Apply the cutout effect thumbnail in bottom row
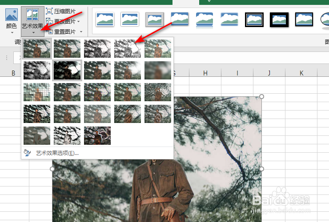This screenshot has height=222, width=329. click(x=37, y=135)
